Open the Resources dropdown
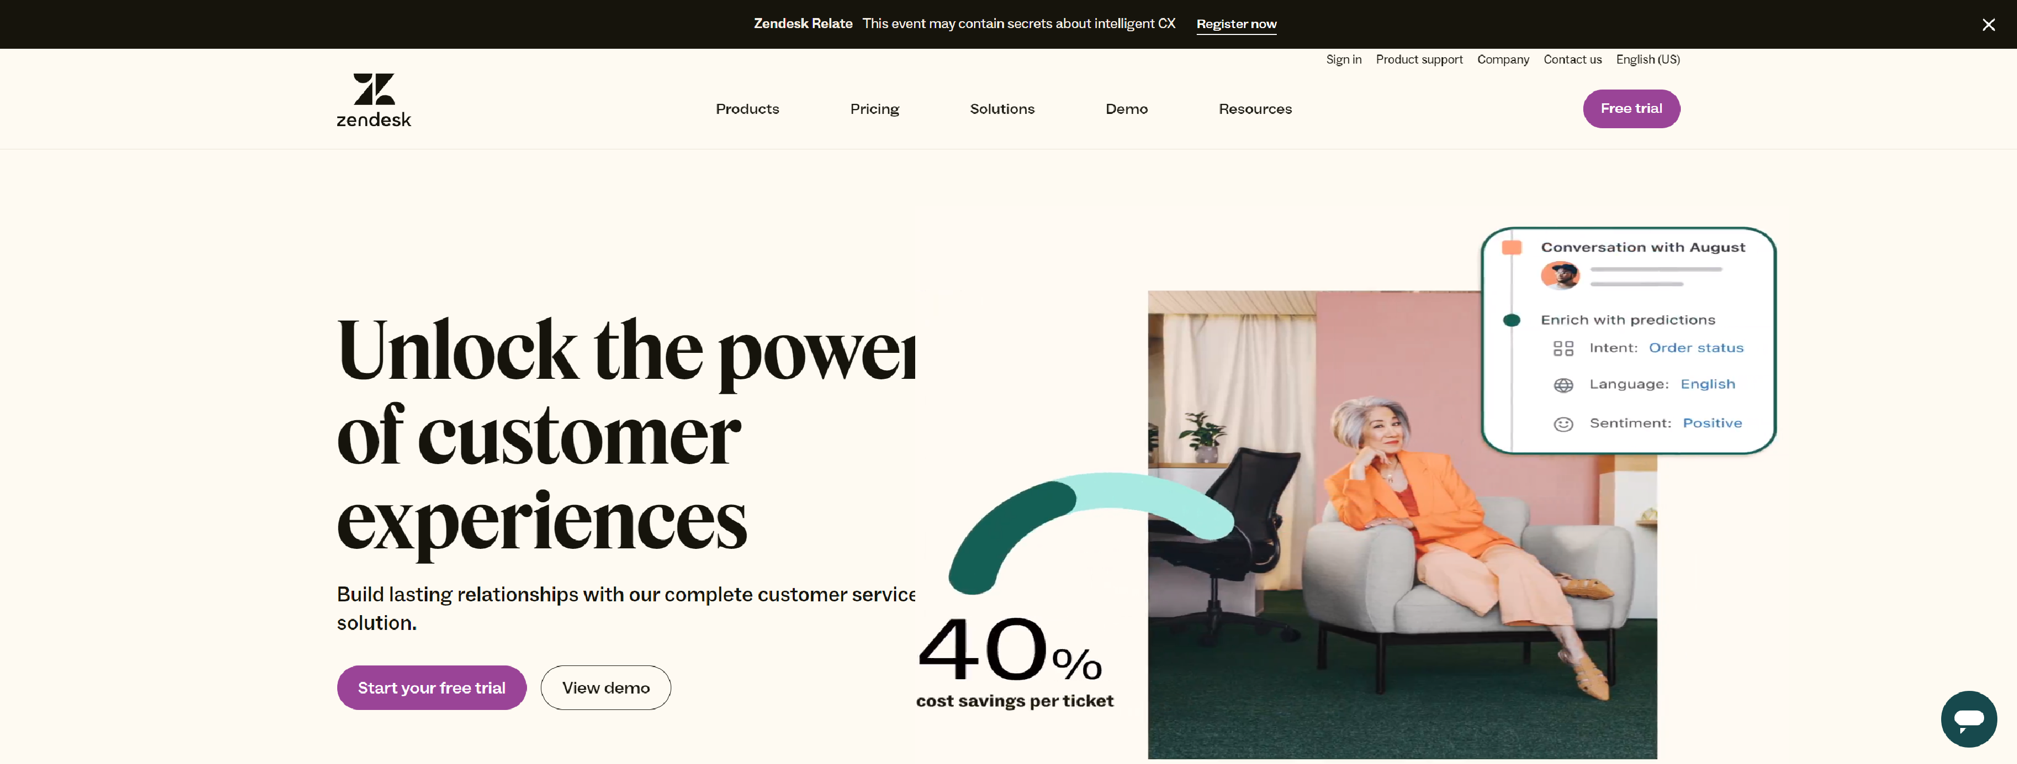The height and width of the screenshot is (764, 2017). tap(1255, 109)
